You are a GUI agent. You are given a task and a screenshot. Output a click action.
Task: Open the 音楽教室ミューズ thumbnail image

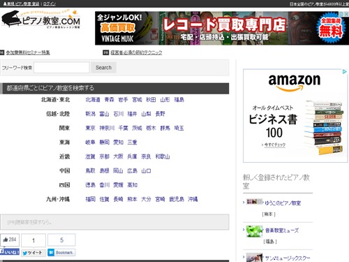click(255, 231)
